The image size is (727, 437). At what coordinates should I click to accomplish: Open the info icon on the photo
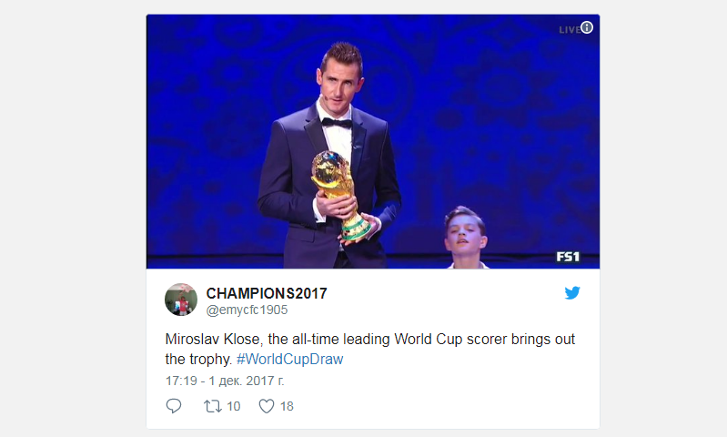(x=587, y=27)
